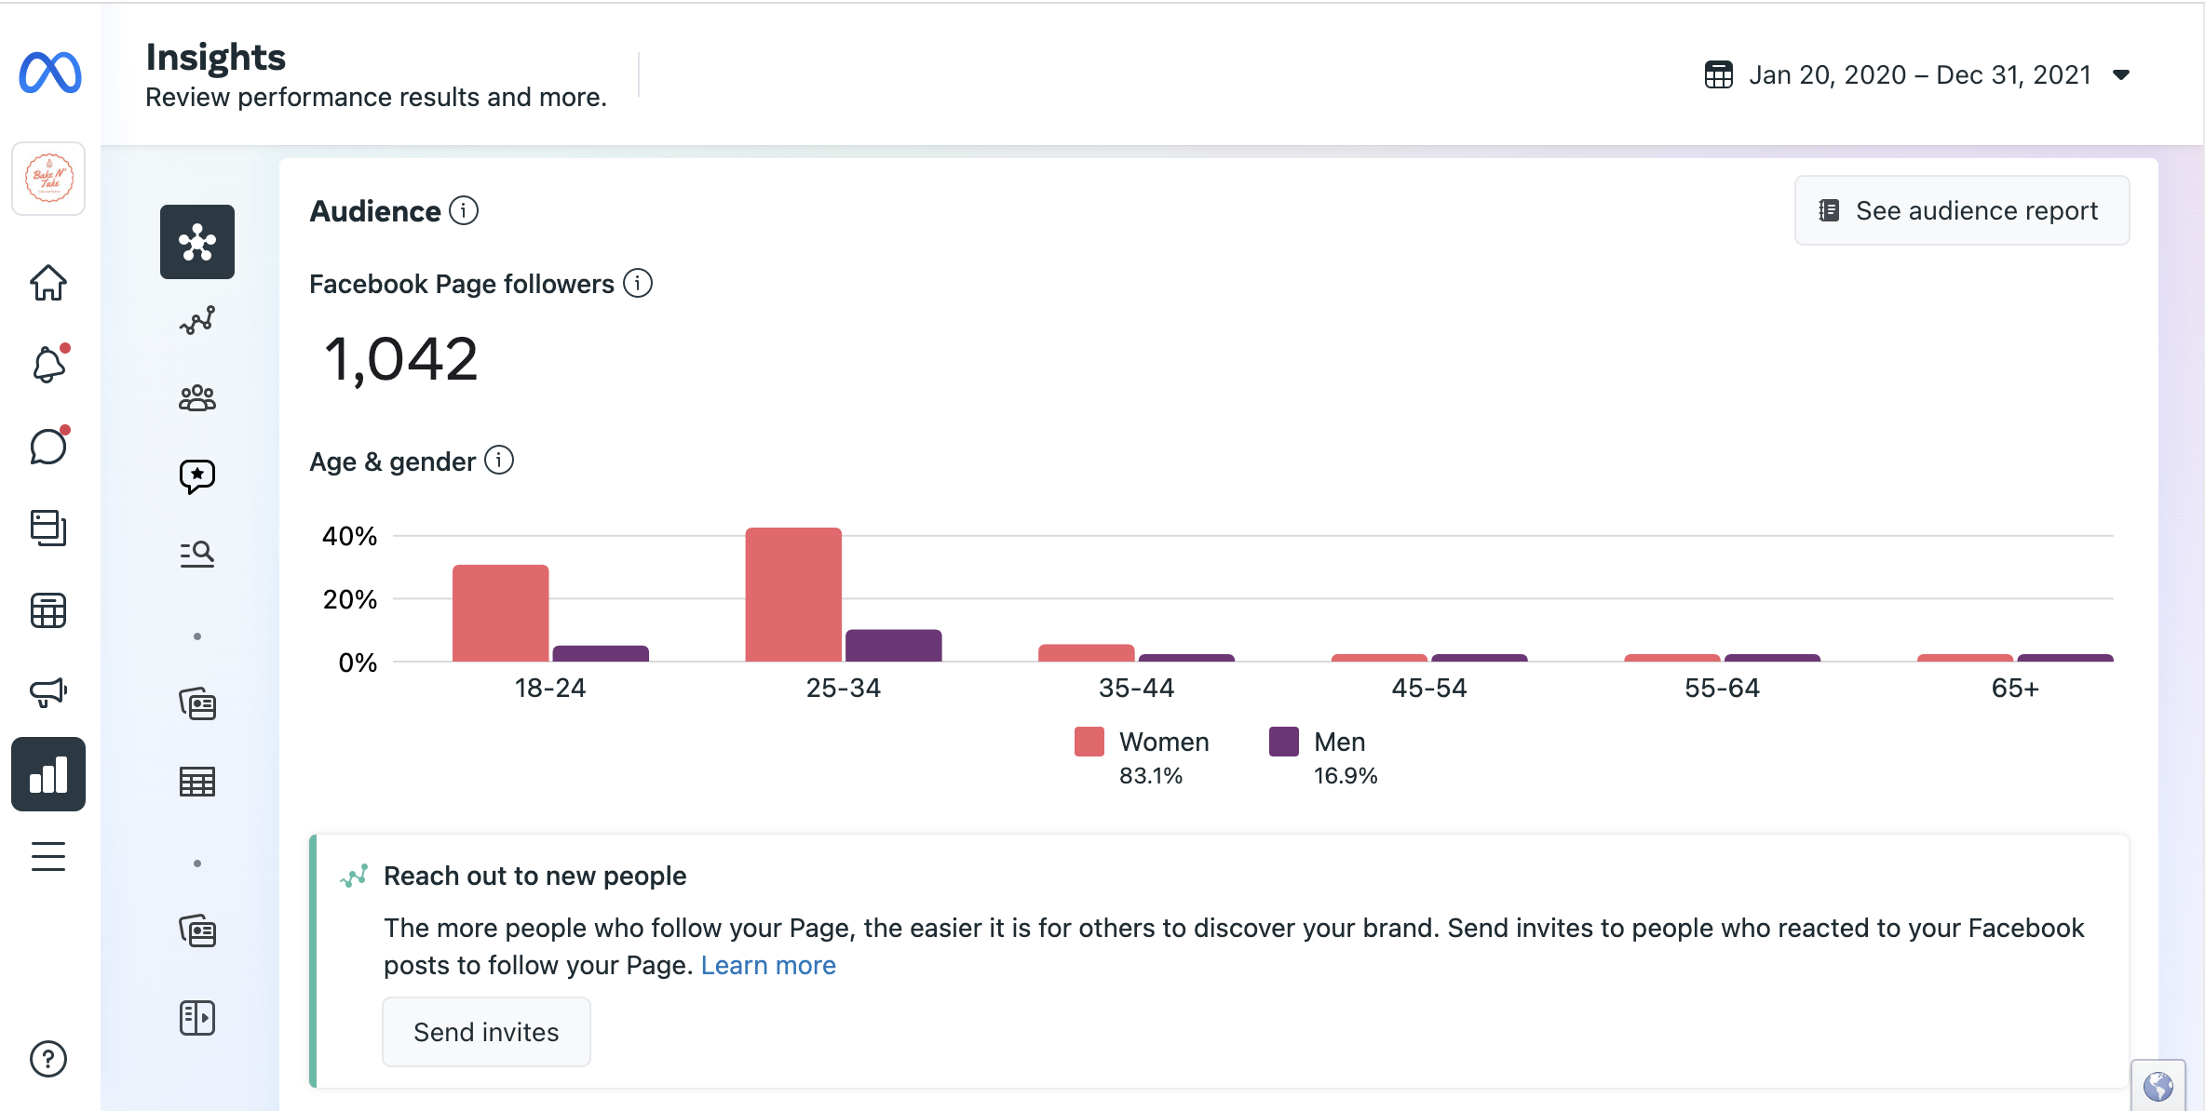
Task: Follow the Learn more link
Action: pos(768,965)
